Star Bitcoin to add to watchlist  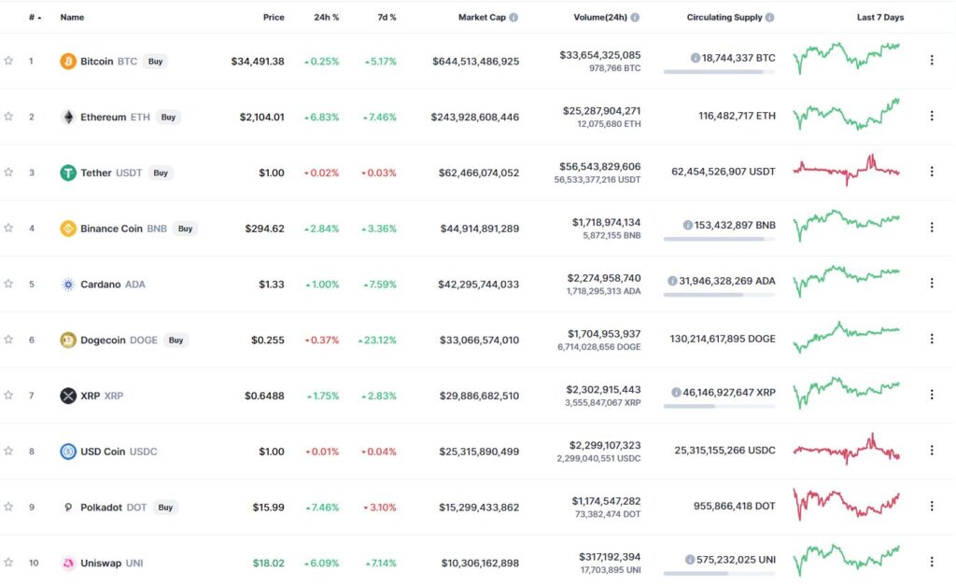[x=8, y=61]
